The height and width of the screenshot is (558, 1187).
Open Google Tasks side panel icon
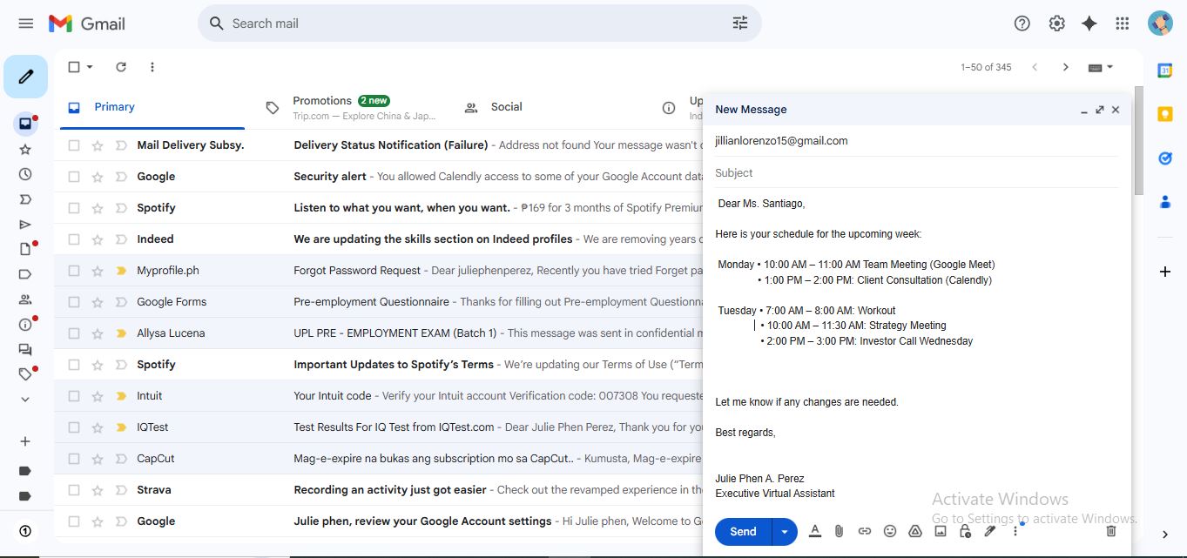(1164, 158)
